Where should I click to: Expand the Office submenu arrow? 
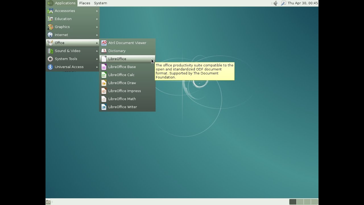coord(97,43)
